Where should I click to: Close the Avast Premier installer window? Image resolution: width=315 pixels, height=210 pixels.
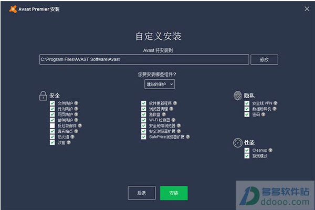point(307,9)
